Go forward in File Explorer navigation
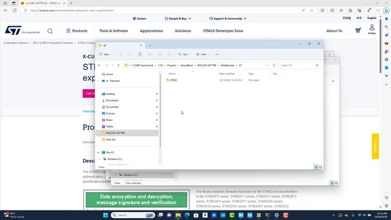Image resolution: width=391 pixels, height=220 pixels. (x=106, y=65)
